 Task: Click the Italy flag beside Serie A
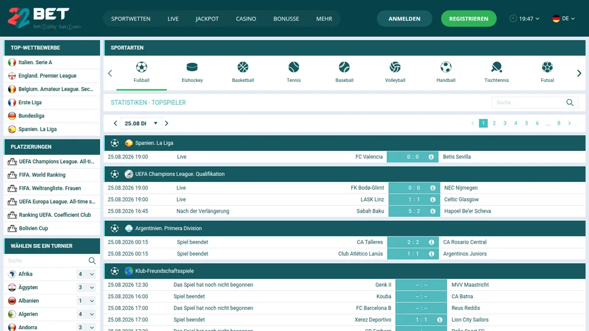pyautogui.click(x=12, y=62)
